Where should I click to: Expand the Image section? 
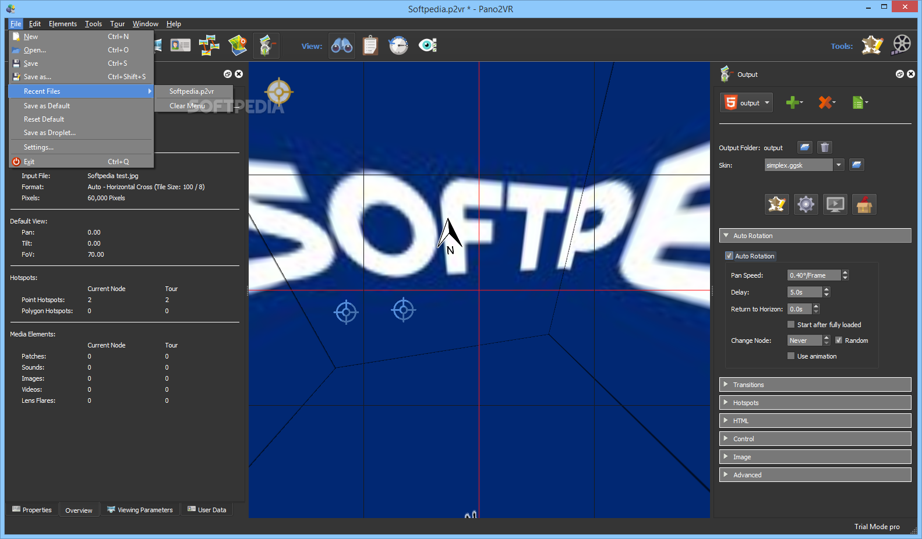(x=815, y=457)
